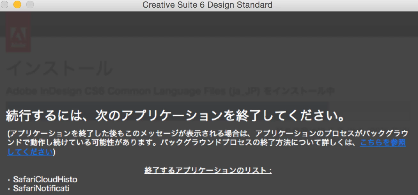Minimize the Creative Suite 6 installer window
This screenshot has width=418, height=195.
(x=17, y=5)
